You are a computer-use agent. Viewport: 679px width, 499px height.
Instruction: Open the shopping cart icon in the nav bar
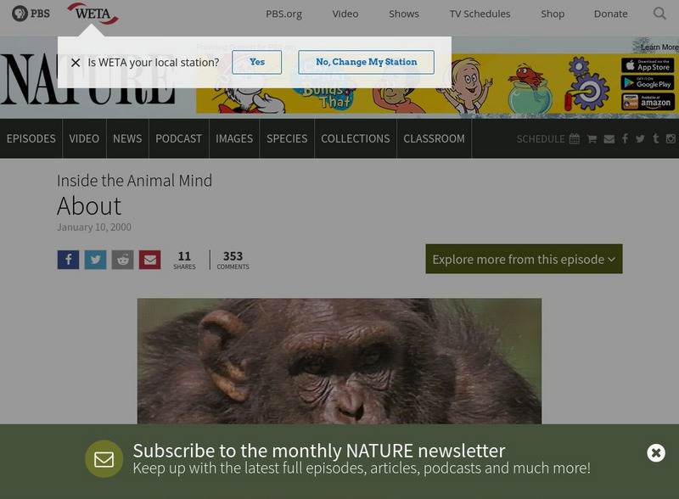[592, 139]
